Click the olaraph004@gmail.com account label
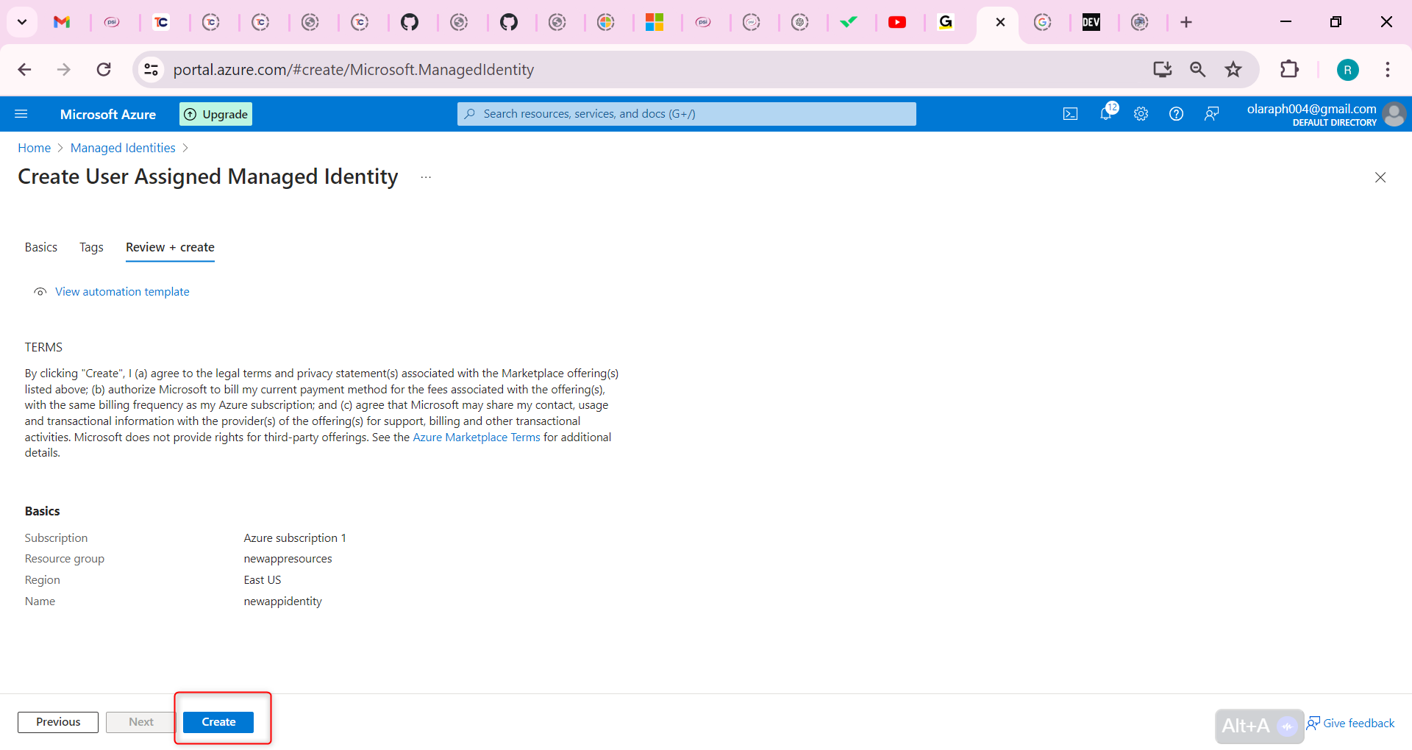Image resolution: width=1412 pixels, height=750 pixels. pyautogui.click(x=1311, y=109)
